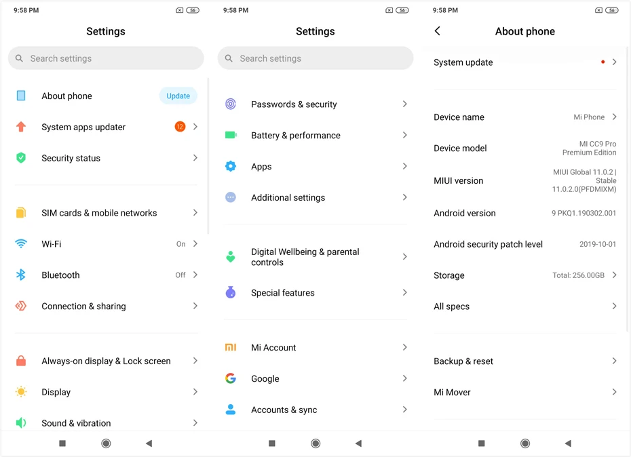Open Wi-Fi row chevron

(195, 244)
